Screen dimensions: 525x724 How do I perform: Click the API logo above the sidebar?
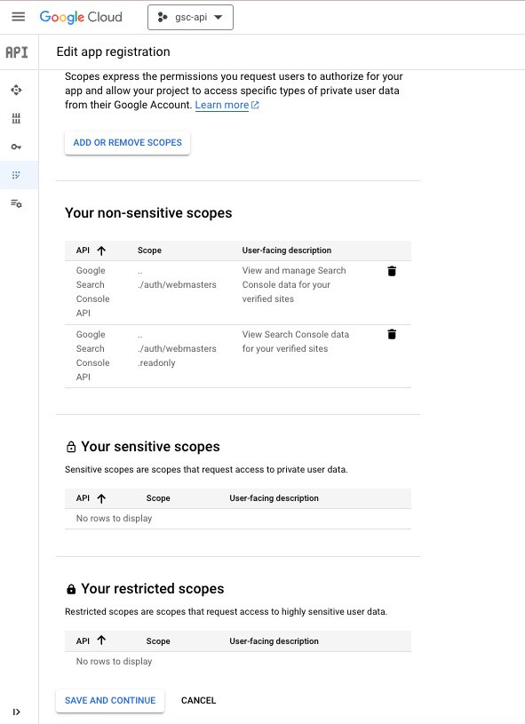tap(16, 52)
